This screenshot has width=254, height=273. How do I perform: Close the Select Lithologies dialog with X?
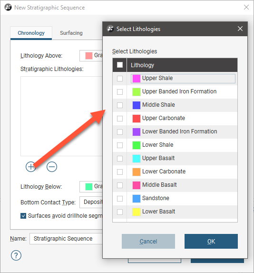pos(240,29)
